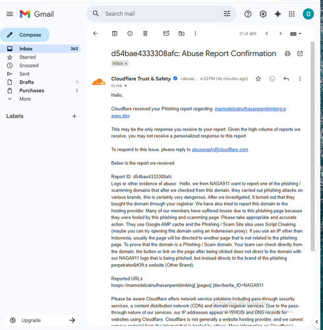Viewport: 323px width, 330px height.
Task: Mark the email as unread
Action: tap(166, 34)
